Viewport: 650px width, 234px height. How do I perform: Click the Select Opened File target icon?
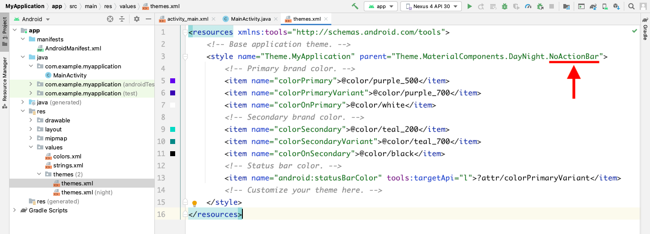(x=110, y=19)
